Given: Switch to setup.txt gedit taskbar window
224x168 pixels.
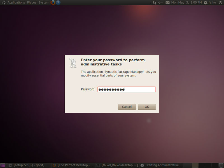Looking at the screenshot, I should 29,165.
